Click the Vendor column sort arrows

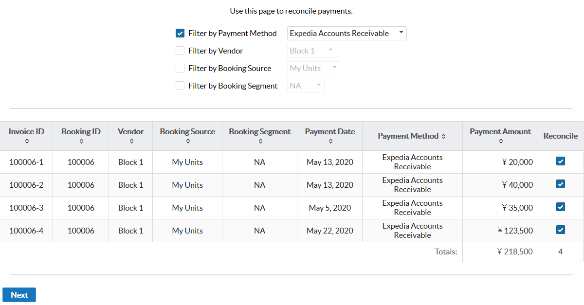[131, 141]
